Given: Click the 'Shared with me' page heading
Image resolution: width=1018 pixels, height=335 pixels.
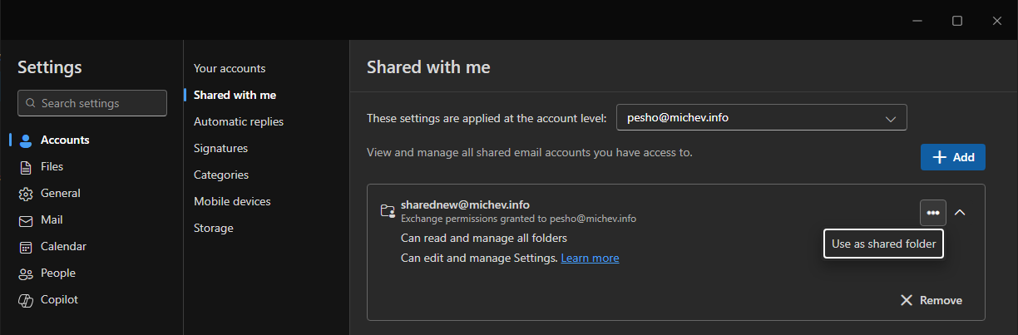Looking at the screenshot, I should 428,67.
